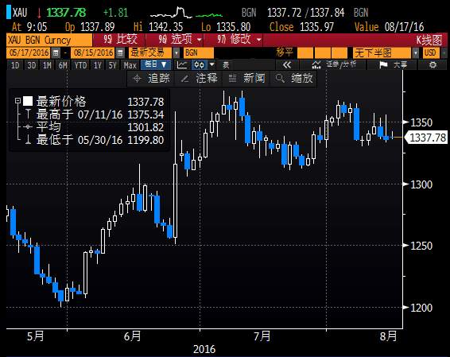Activate the 追踪 crosshair tracking tool
The width and height of the screenshot is (450, 357).
pos(151,78)
